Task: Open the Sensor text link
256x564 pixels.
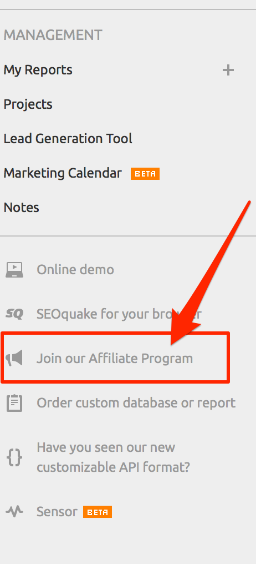Action: [x=57, y=512]
